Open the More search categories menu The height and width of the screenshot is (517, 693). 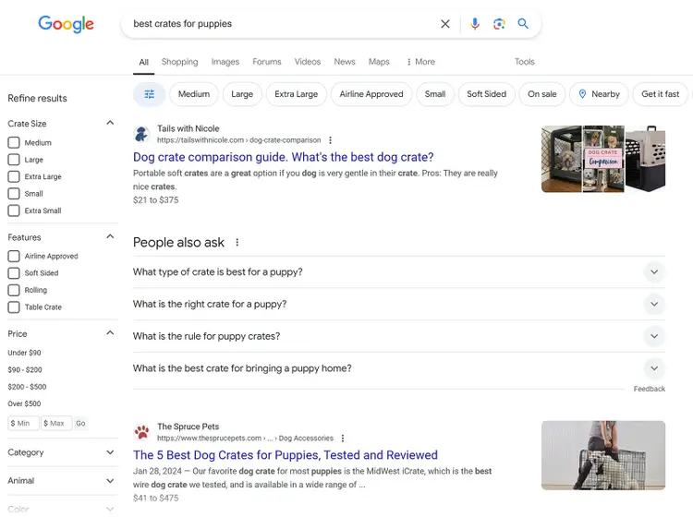pyautogui.click(x=420, y=62)
